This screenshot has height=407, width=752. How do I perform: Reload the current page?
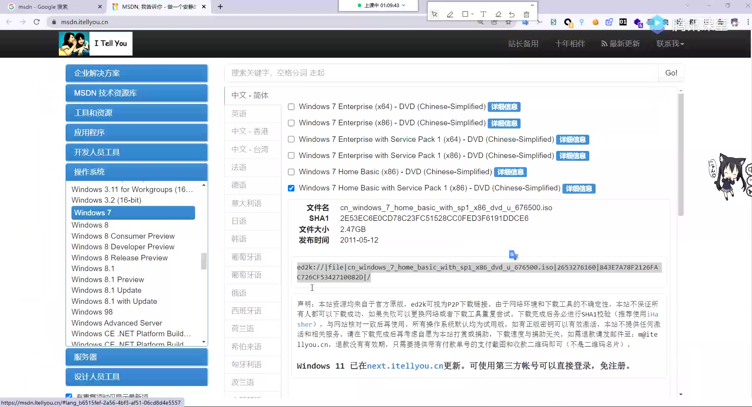[37, 22]
